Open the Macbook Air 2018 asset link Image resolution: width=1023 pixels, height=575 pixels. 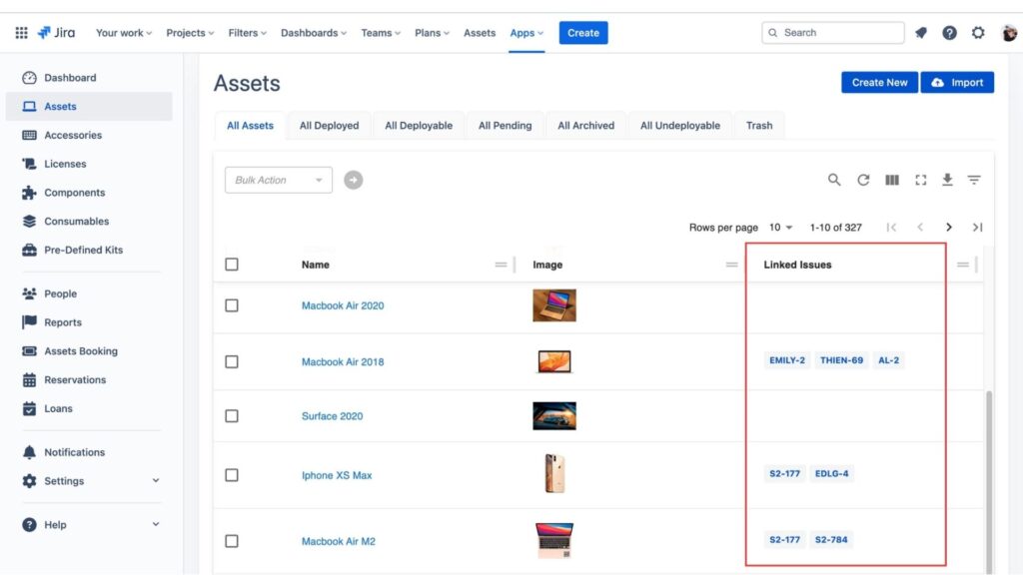[x=344, y=360]
